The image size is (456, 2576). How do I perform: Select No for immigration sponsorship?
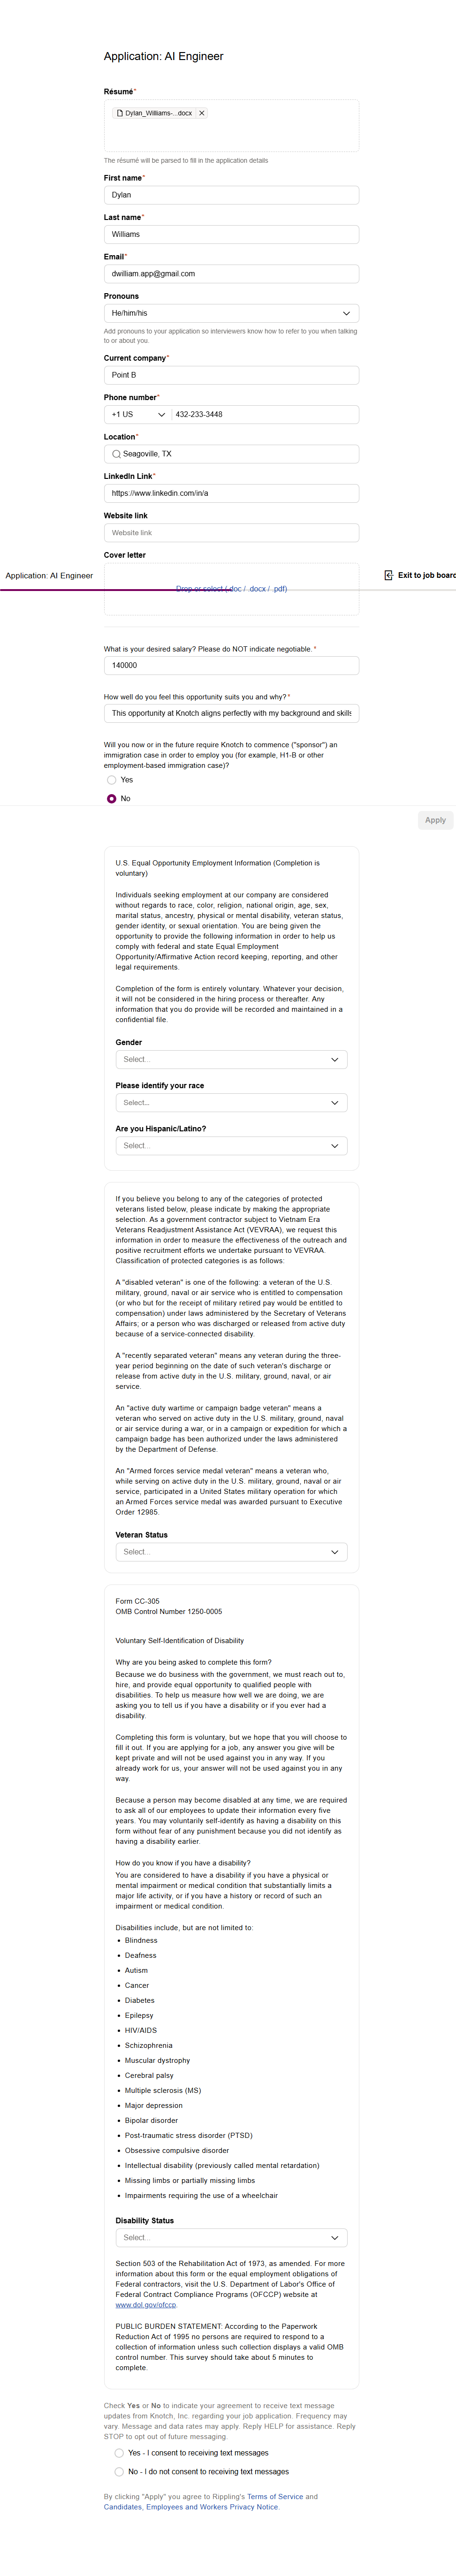click(x=112, y=799)
